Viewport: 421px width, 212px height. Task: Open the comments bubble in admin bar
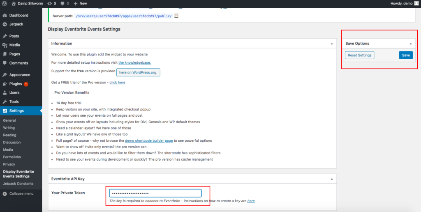coord(65,3)
